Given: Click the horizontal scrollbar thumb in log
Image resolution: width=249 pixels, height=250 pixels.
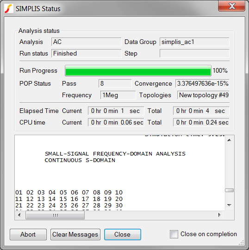Looking at the screenshot, I should pos(55,215).
